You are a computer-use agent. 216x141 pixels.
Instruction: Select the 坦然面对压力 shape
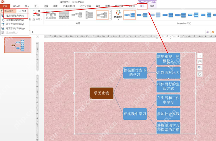point(168,73)
